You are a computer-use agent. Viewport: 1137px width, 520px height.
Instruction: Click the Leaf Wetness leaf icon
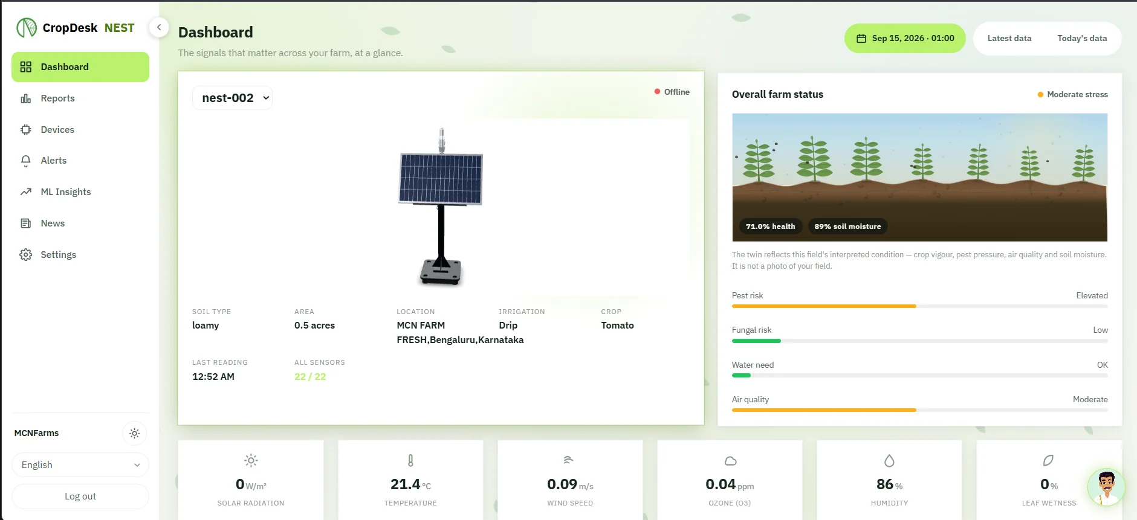1048,461
